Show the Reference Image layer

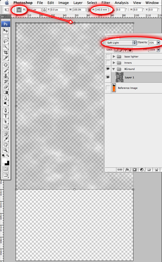108,88
